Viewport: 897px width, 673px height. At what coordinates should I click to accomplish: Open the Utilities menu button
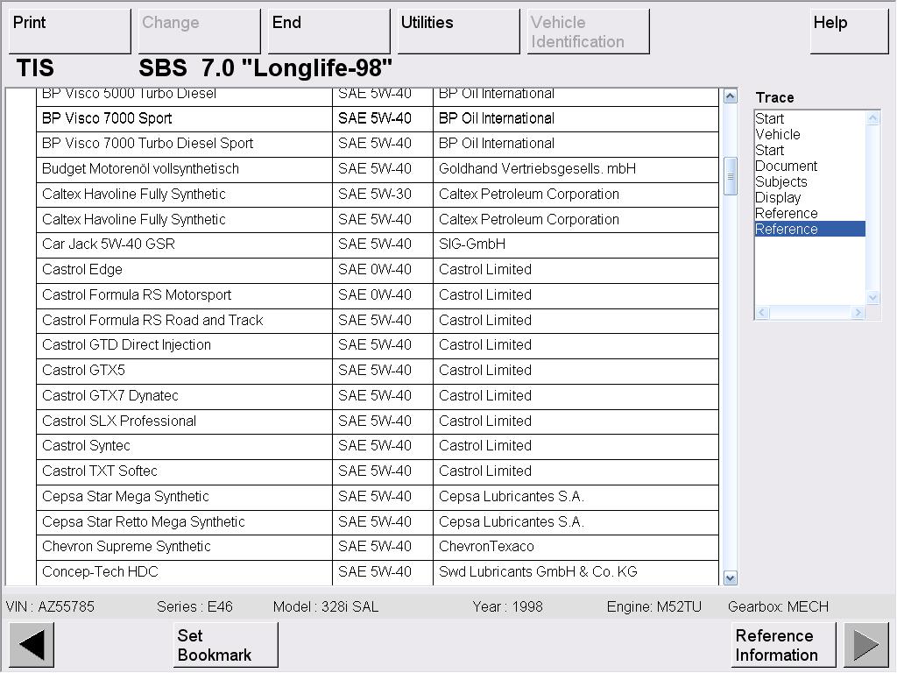tap(458, 32)
